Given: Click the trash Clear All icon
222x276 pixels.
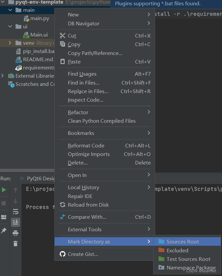Looking at the screenshot, I should pyautogui.click(x=15, y=244).
